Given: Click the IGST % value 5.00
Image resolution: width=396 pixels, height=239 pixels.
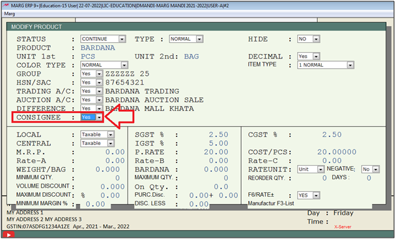Looking at the screenshot, I should (x=218, y=144).
